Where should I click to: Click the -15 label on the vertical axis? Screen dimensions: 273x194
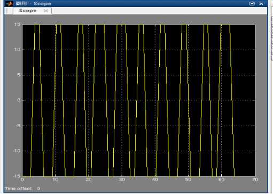(x=17, y=176)
